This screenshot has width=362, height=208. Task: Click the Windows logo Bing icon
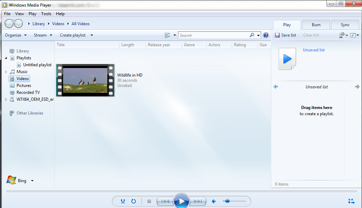(x=11, y=180)
